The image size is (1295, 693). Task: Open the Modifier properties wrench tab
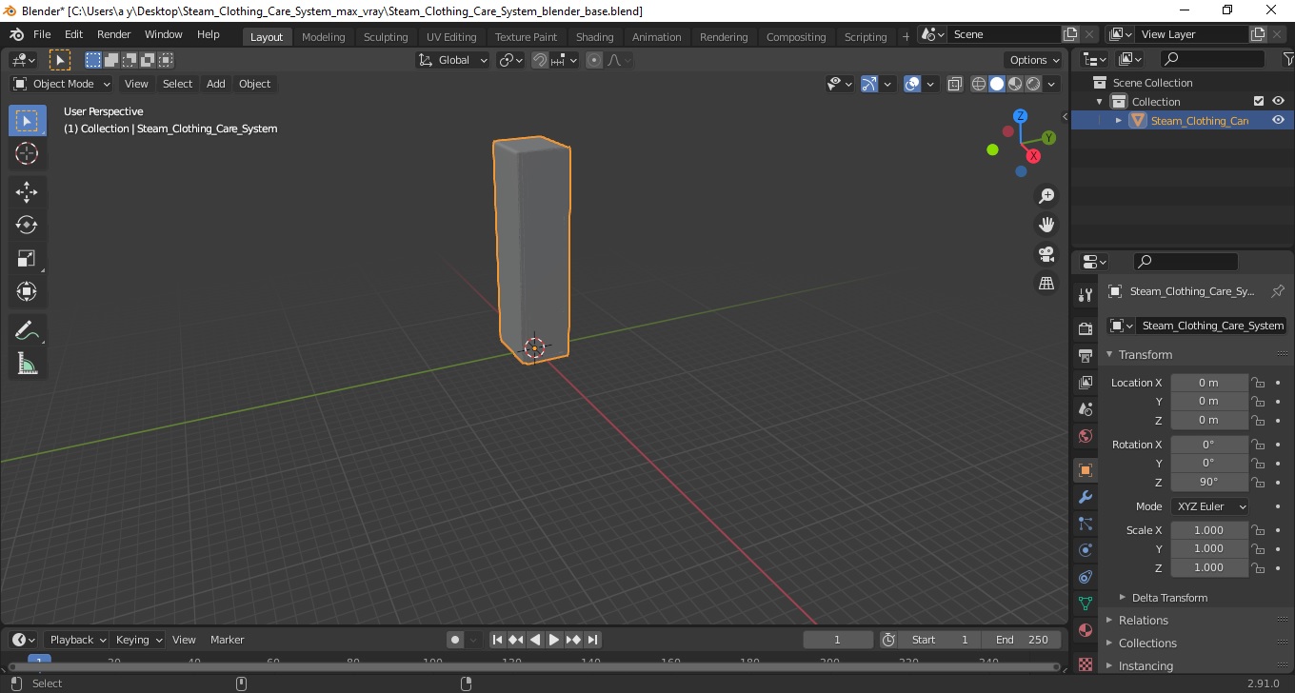tap(1086, 497)
